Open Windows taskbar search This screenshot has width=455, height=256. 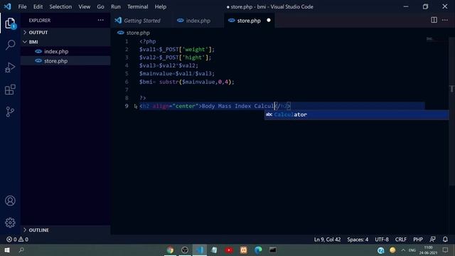point(21,250)
